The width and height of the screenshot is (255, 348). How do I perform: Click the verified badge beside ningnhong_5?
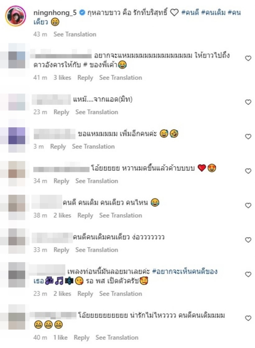pyautogui.click(x=82, y=13)
